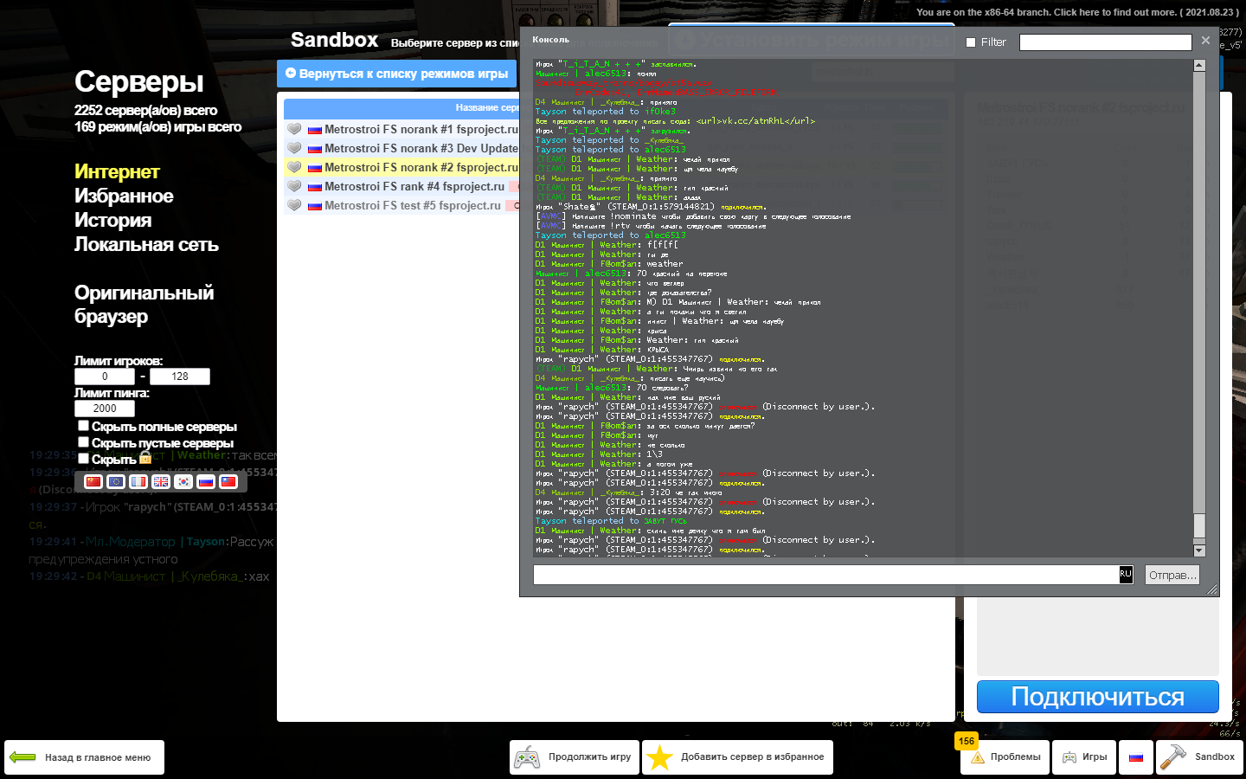Image resolution: width=1246 pixels, height=779 pixels.
Task: Choose the UK flag language icon
Action: [161, 482]
